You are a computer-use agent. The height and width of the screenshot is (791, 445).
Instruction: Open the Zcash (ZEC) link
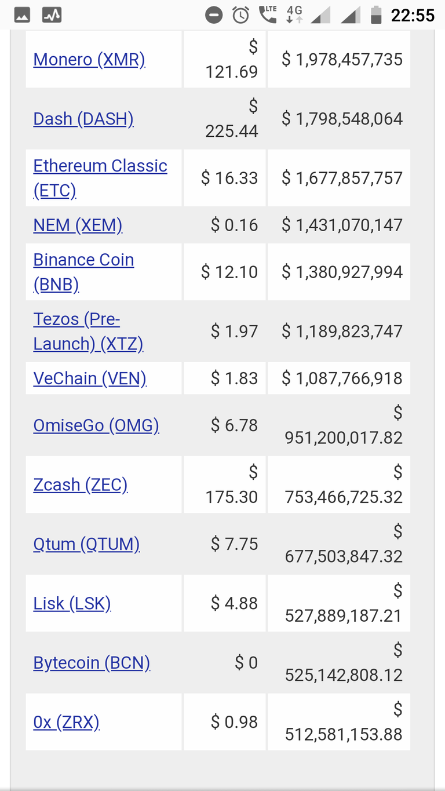[81, 484]
